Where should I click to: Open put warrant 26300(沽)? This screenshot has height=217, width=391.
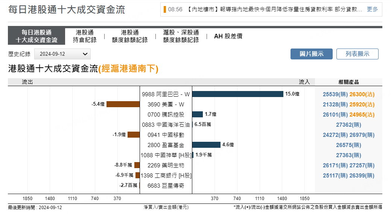[362, 94]
